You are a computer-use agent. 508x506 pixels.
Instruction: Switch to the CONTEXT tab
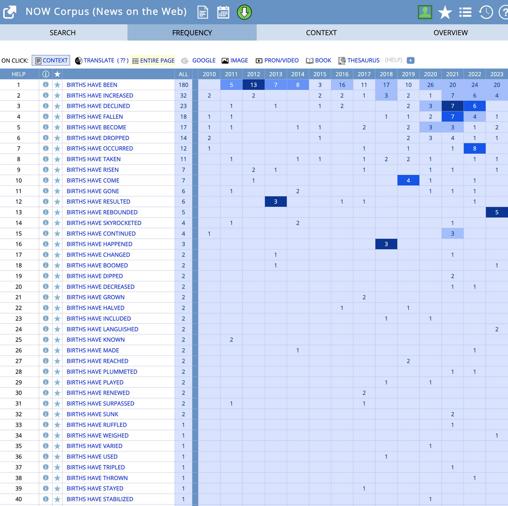tap(321, 33)
